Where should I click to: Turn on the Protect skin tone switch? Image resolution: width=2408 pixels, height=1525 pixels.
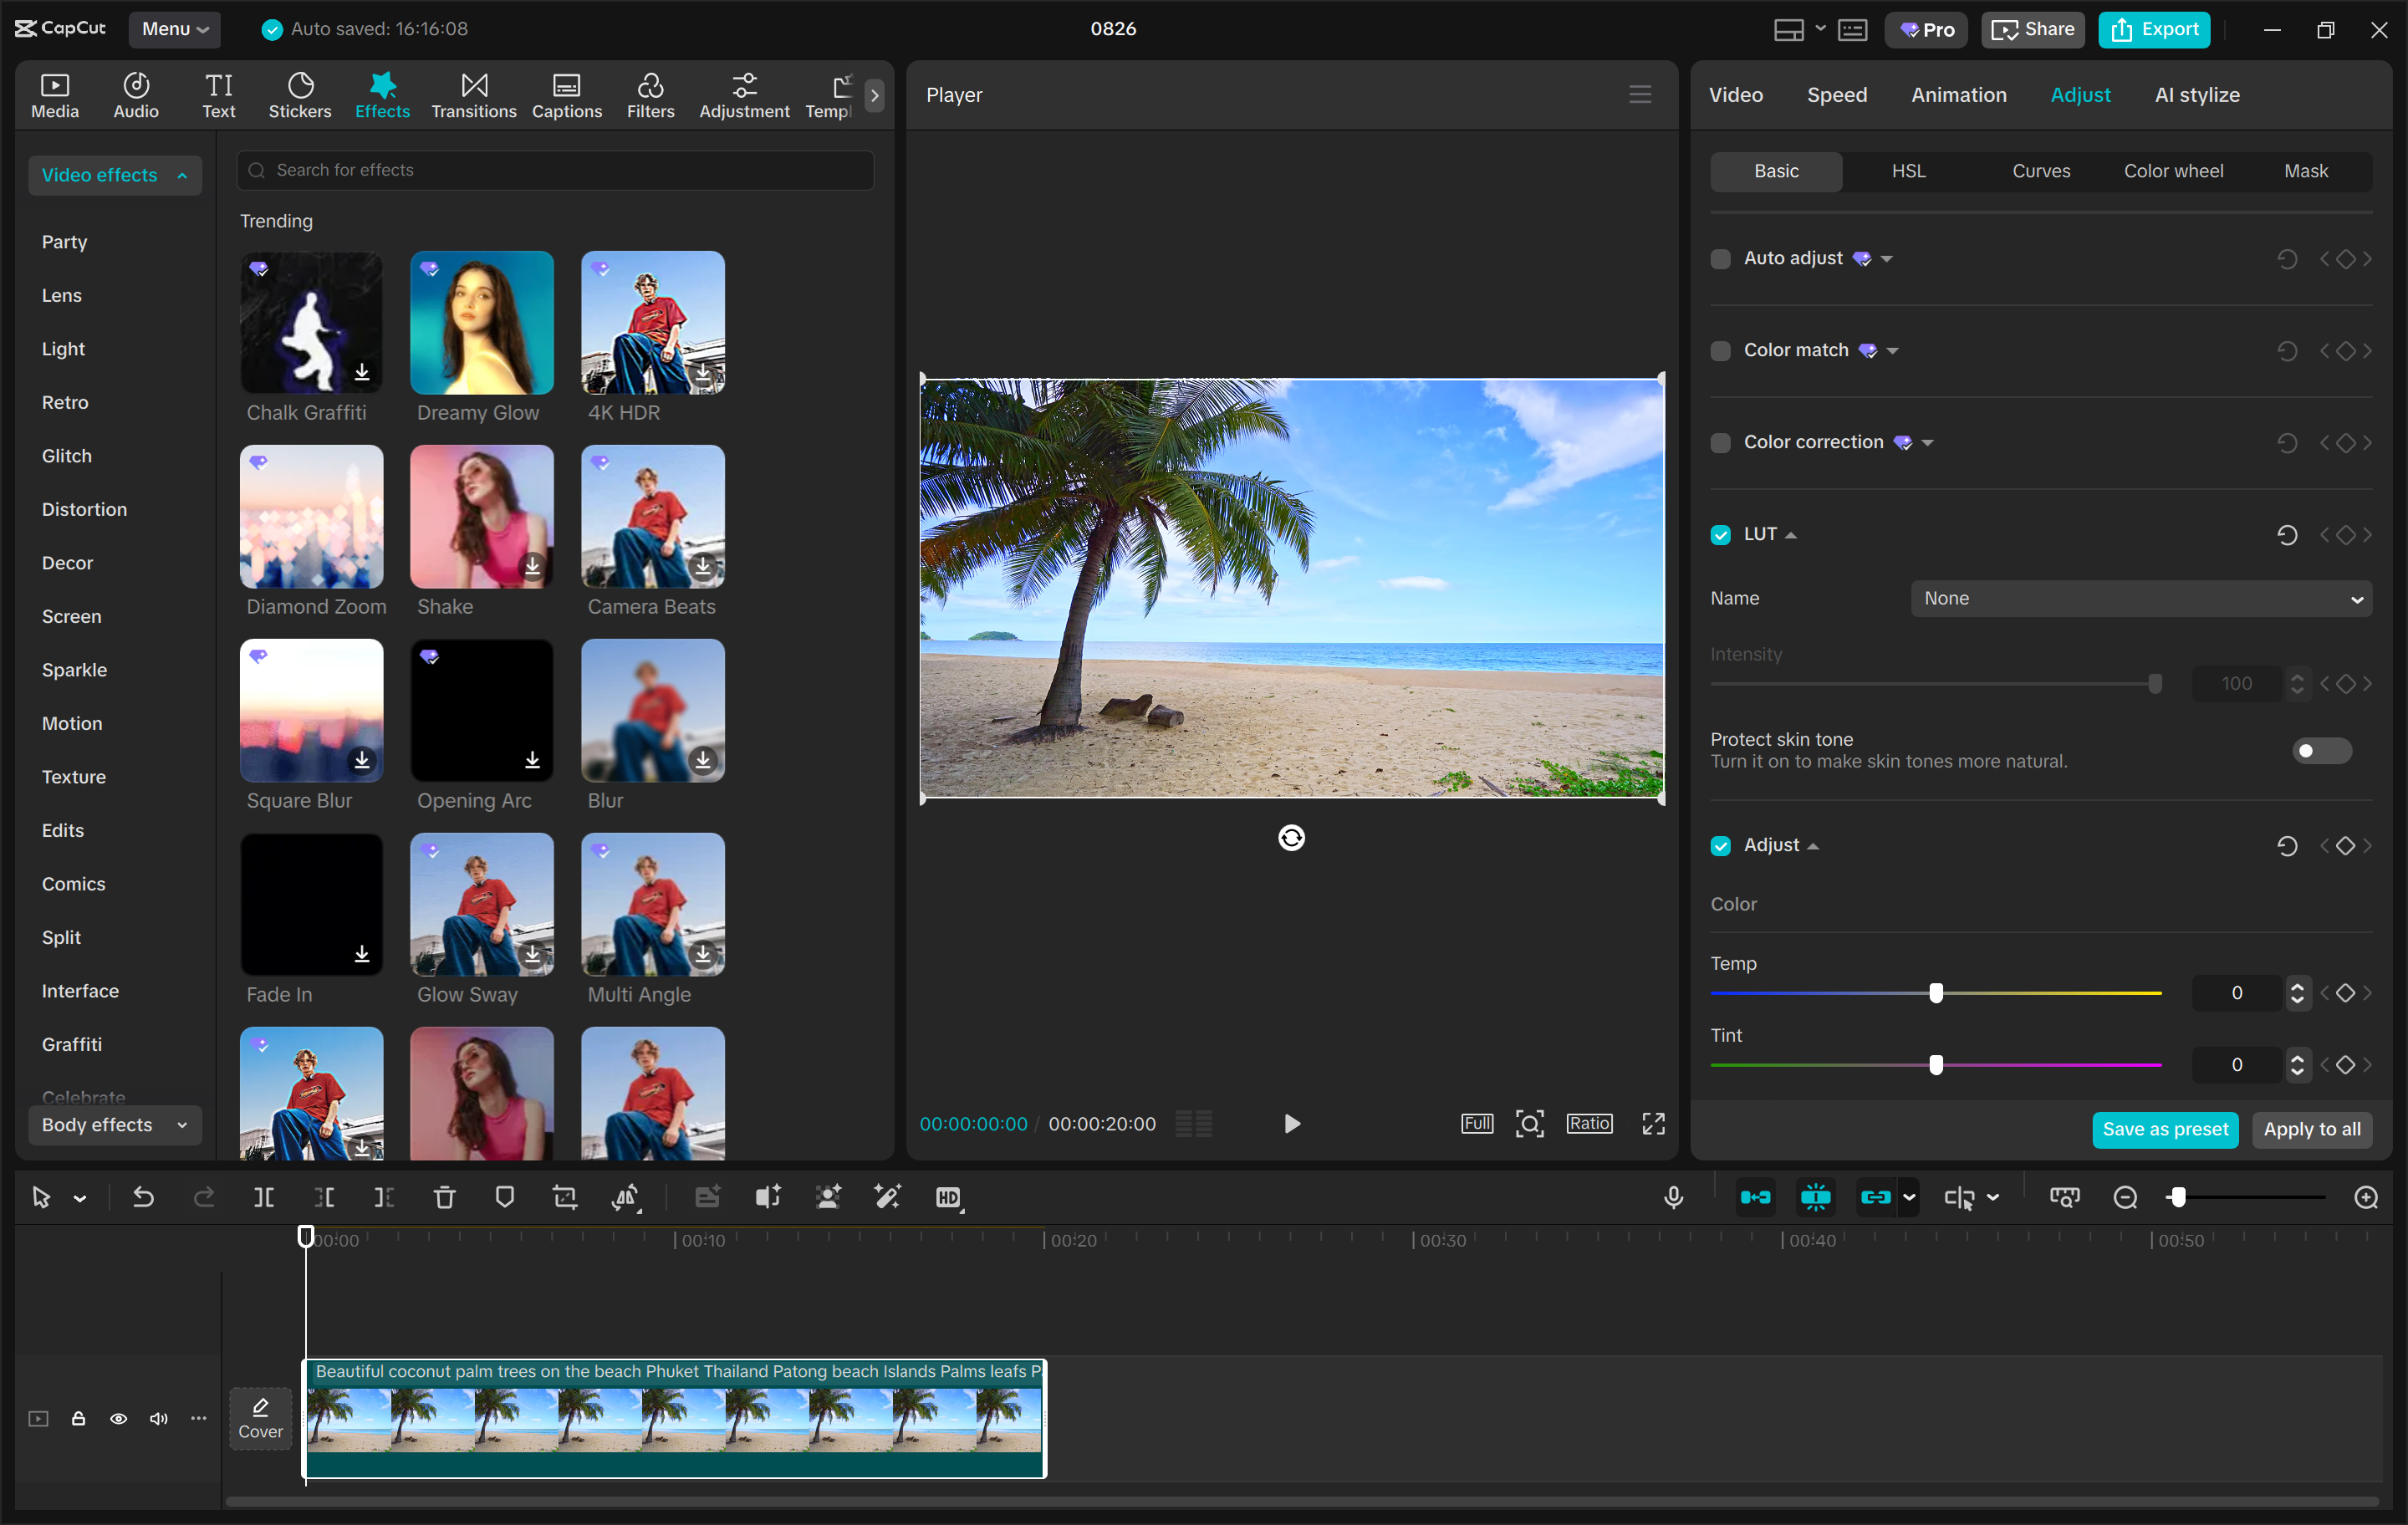click(2320, 750)
